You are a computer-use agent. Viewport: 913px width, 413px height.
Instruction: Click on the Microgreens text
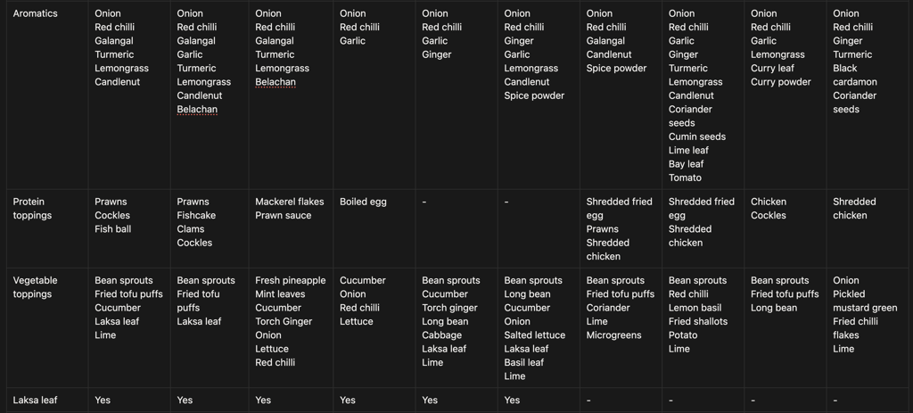pyautogui.click(x=613, y=335)
